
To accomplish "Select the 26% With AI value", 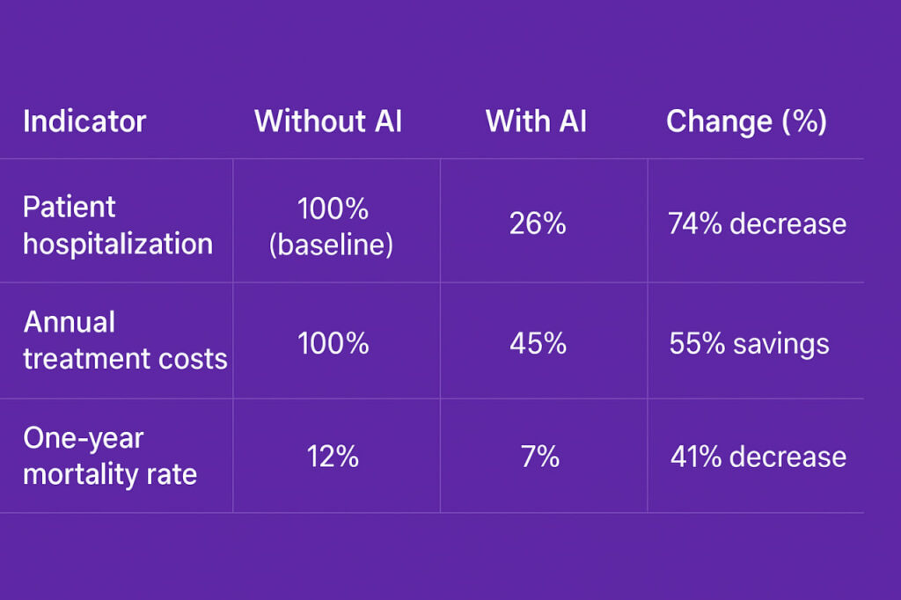I will pyautogui.click(x=538, y=223).
